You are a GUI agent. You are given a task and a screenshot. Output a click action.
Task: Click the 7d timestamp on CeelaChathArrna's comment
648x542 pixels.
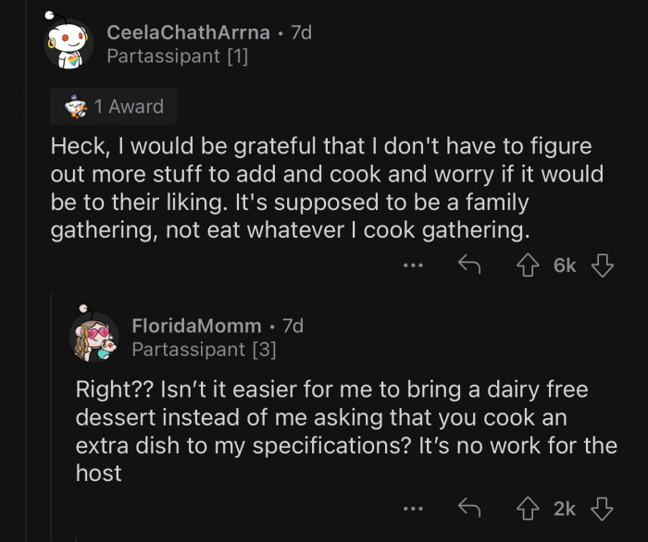coord(301,32)
